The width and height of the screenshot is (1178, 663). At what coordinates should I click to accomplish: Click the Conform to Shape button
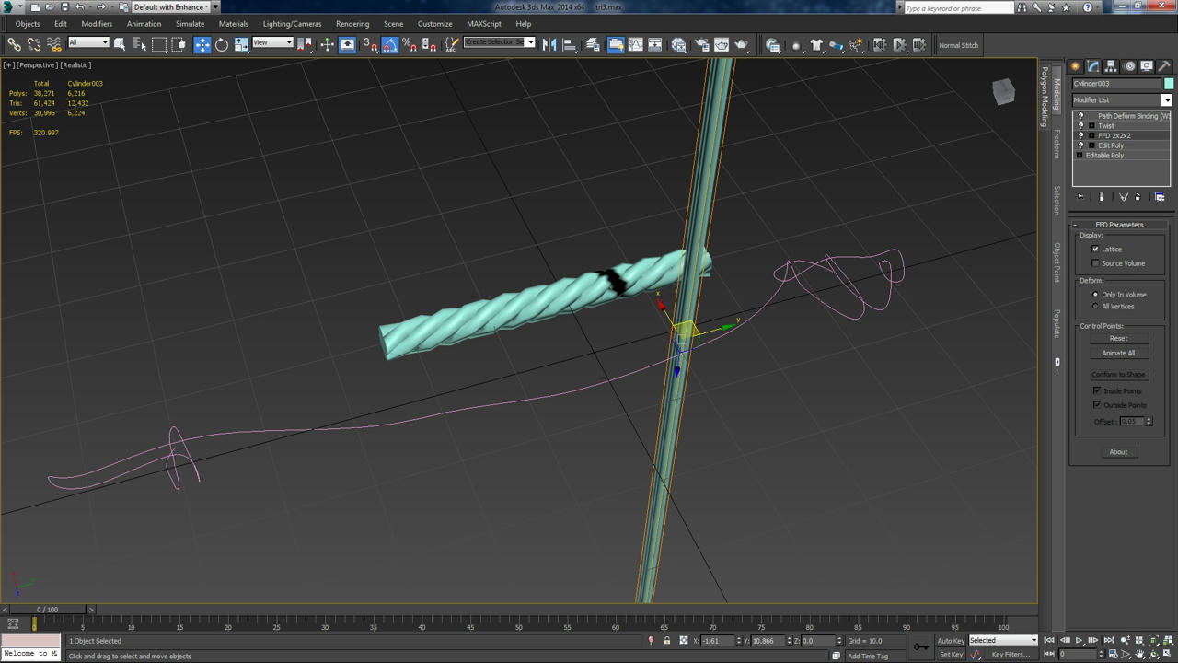pos(1118,375)
